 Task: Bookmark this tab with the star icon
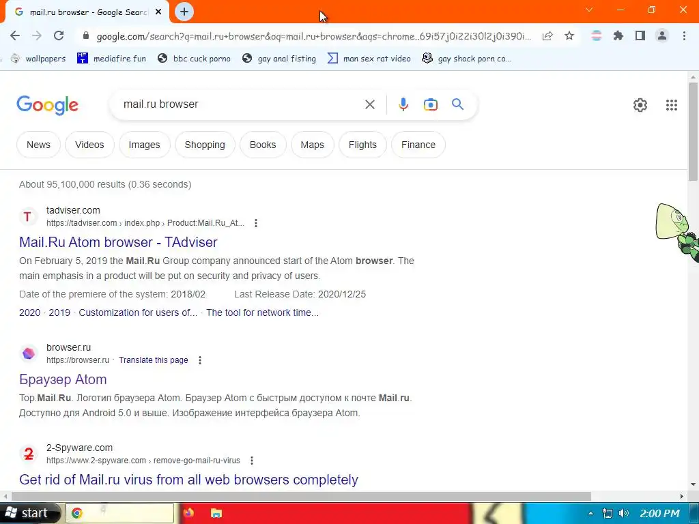pyautogui.click(x=569, y=35)
